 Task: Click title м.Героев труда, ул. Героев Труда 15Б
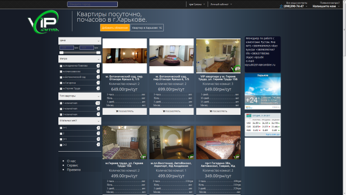click(x=125, y=165)
